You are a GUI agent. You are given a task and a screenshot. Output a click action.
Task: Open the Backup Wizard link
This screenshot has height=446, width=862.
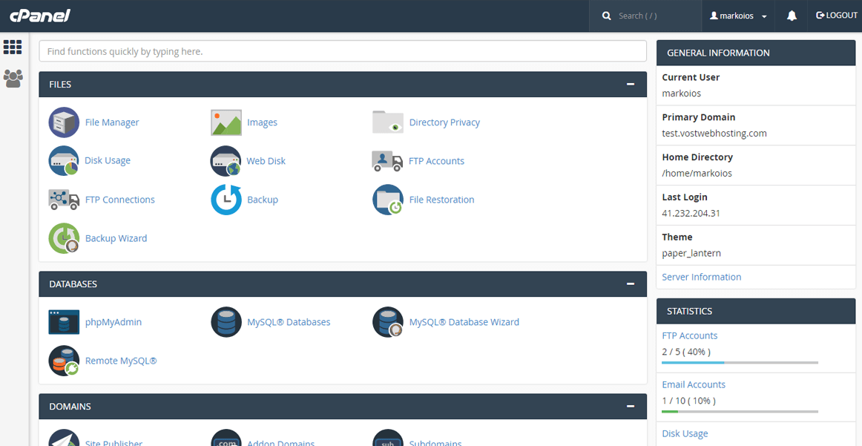116,238
